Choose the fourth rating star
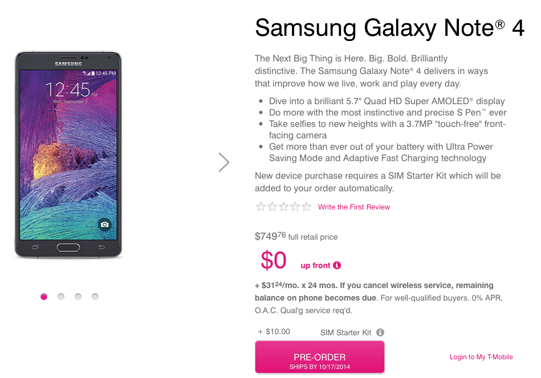Screen dimensions: 541x378 click(295, 207)
